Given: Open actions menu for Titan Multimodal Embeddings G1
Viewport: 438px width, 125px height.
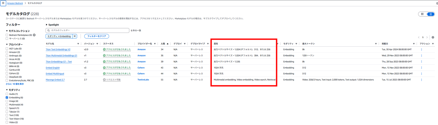Looking at the screenshot, I should pyautogui.click(x=422, y=55).
